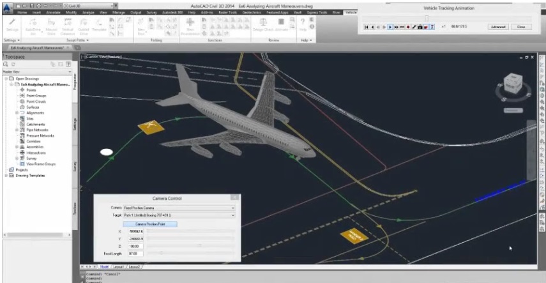Open the Camera type dropdown
The image size is (546, 283).
coord(179,208)
